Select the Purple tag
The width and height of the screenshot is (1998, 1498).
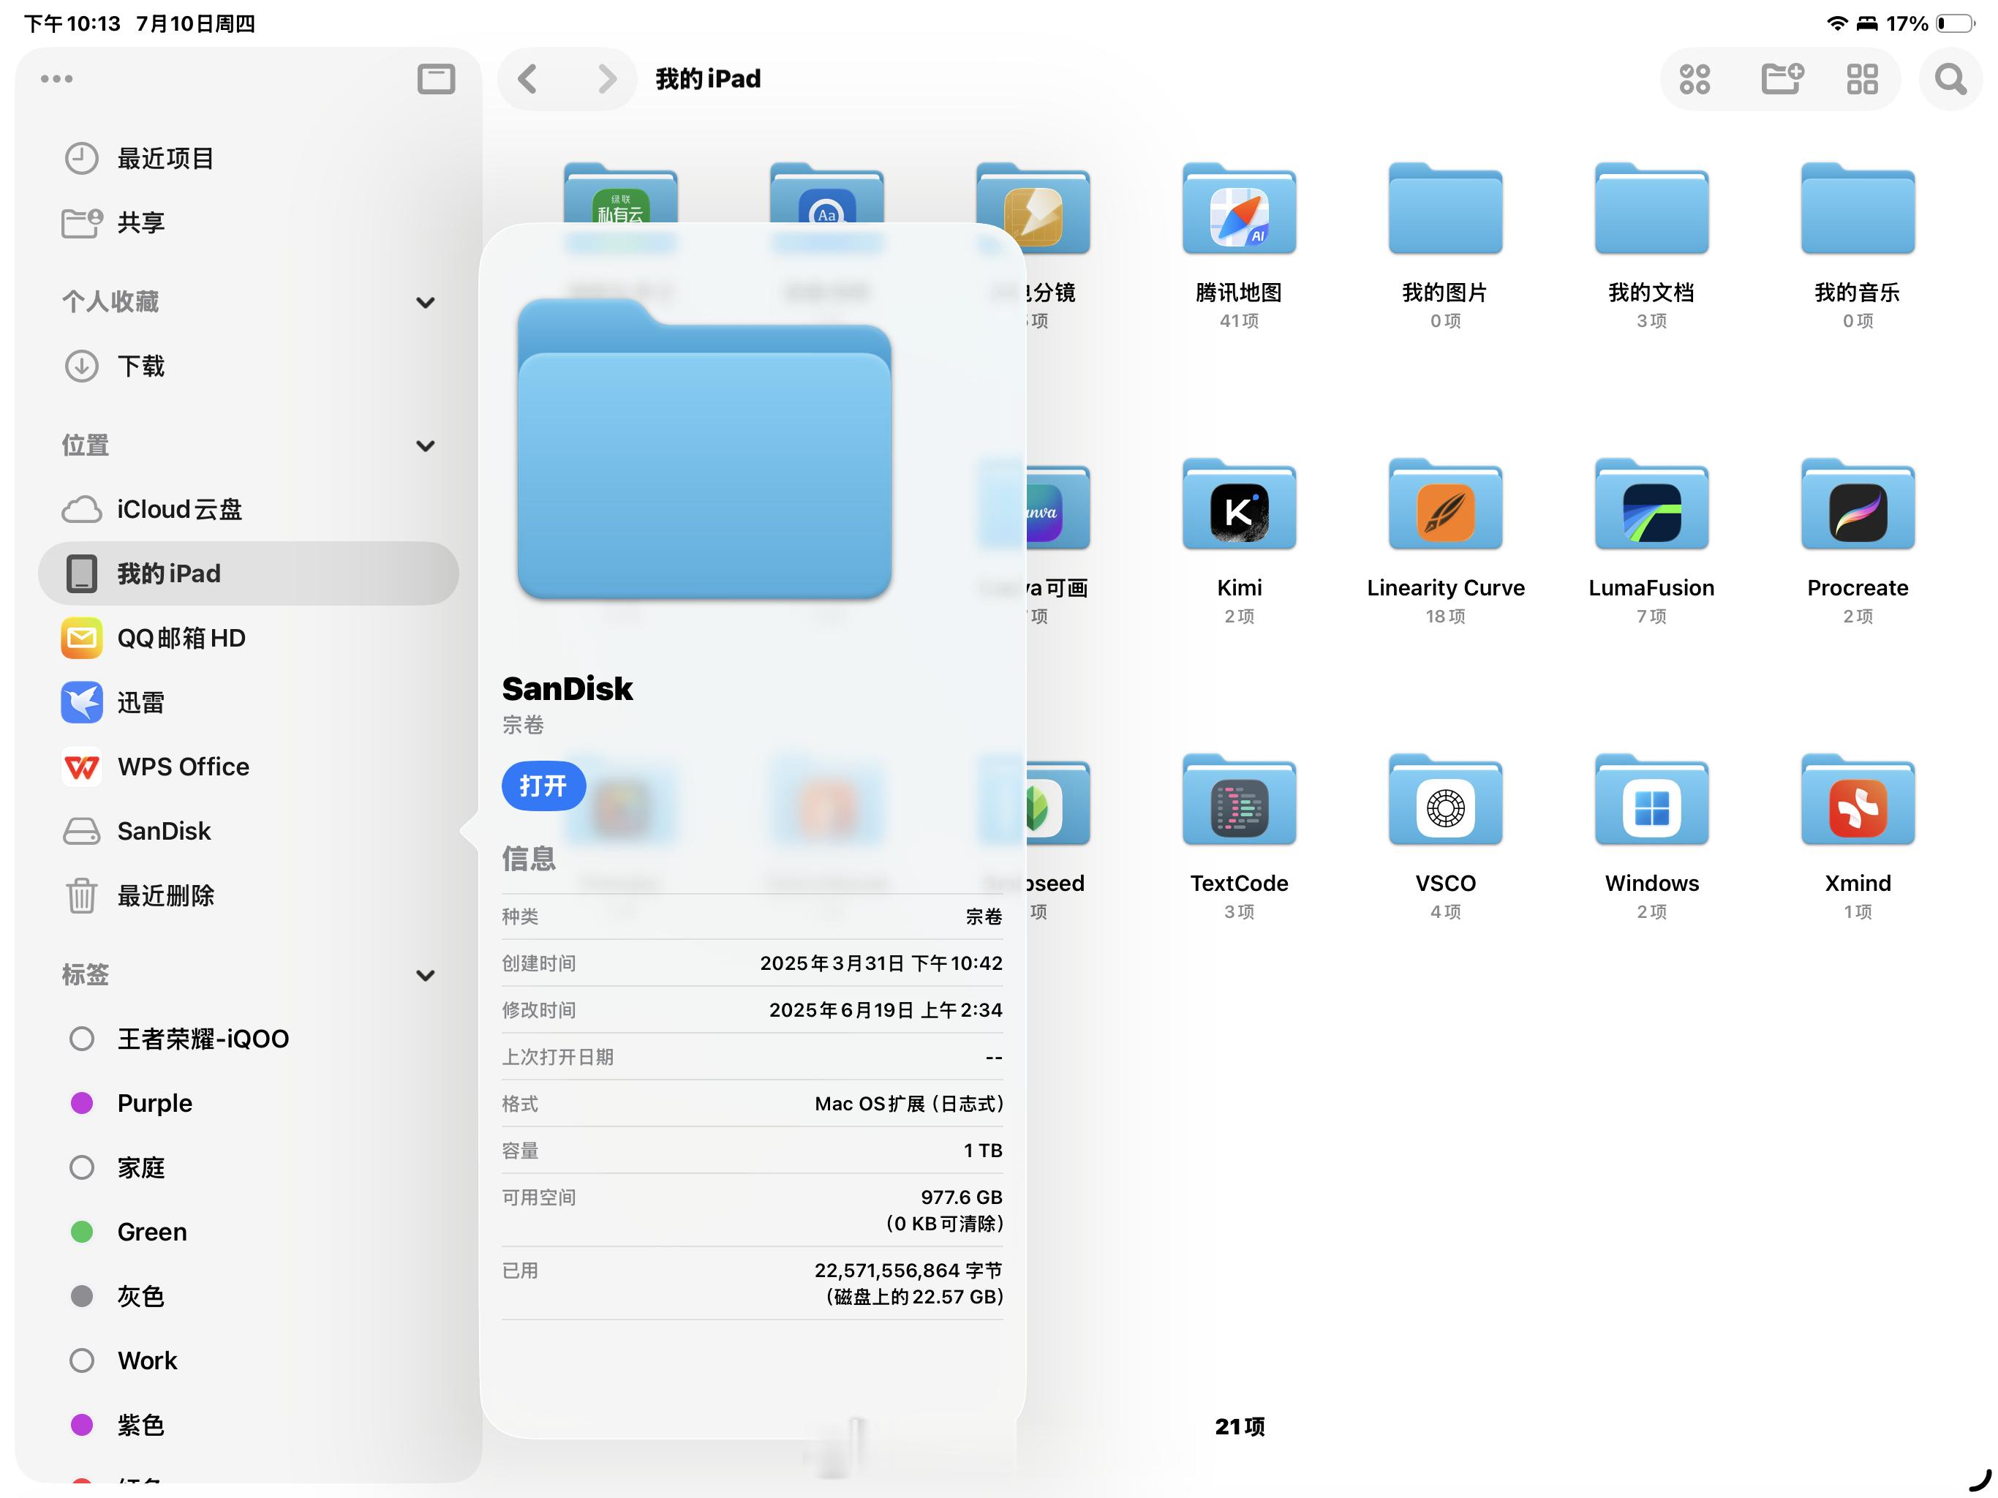pyautogui.click(x=249, y=1103)
